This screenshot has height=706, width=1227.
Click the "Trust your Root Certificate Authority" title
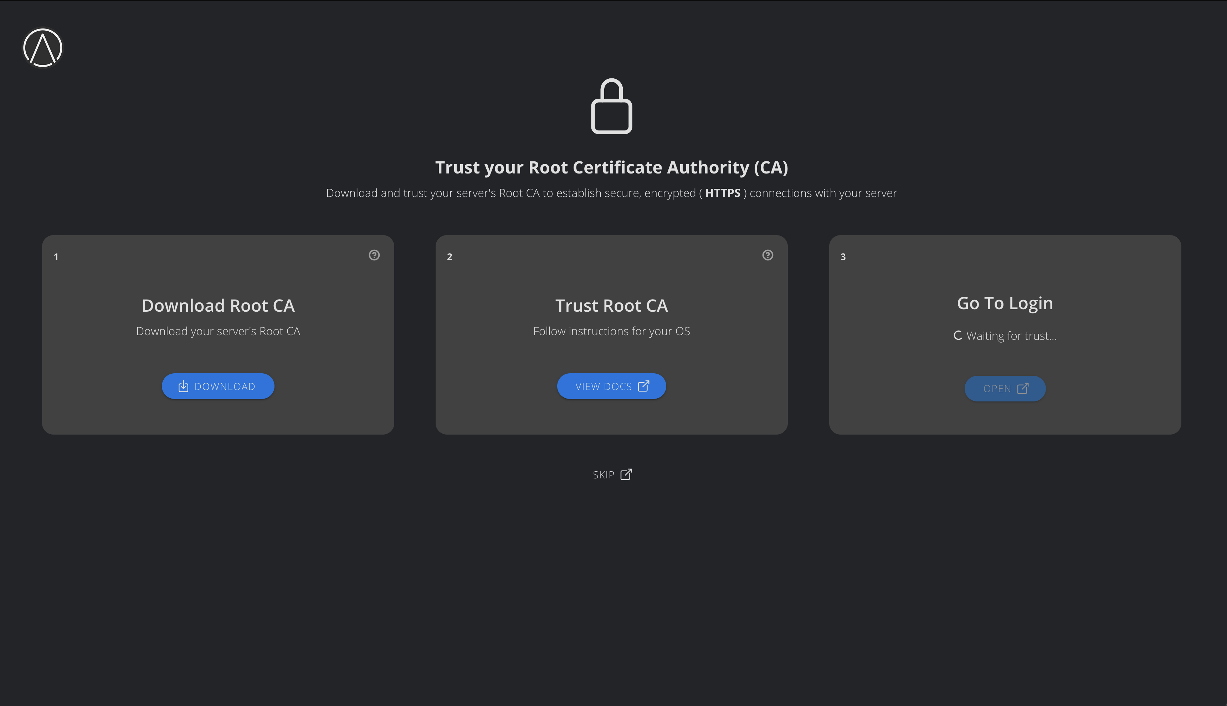coord(611,167)
